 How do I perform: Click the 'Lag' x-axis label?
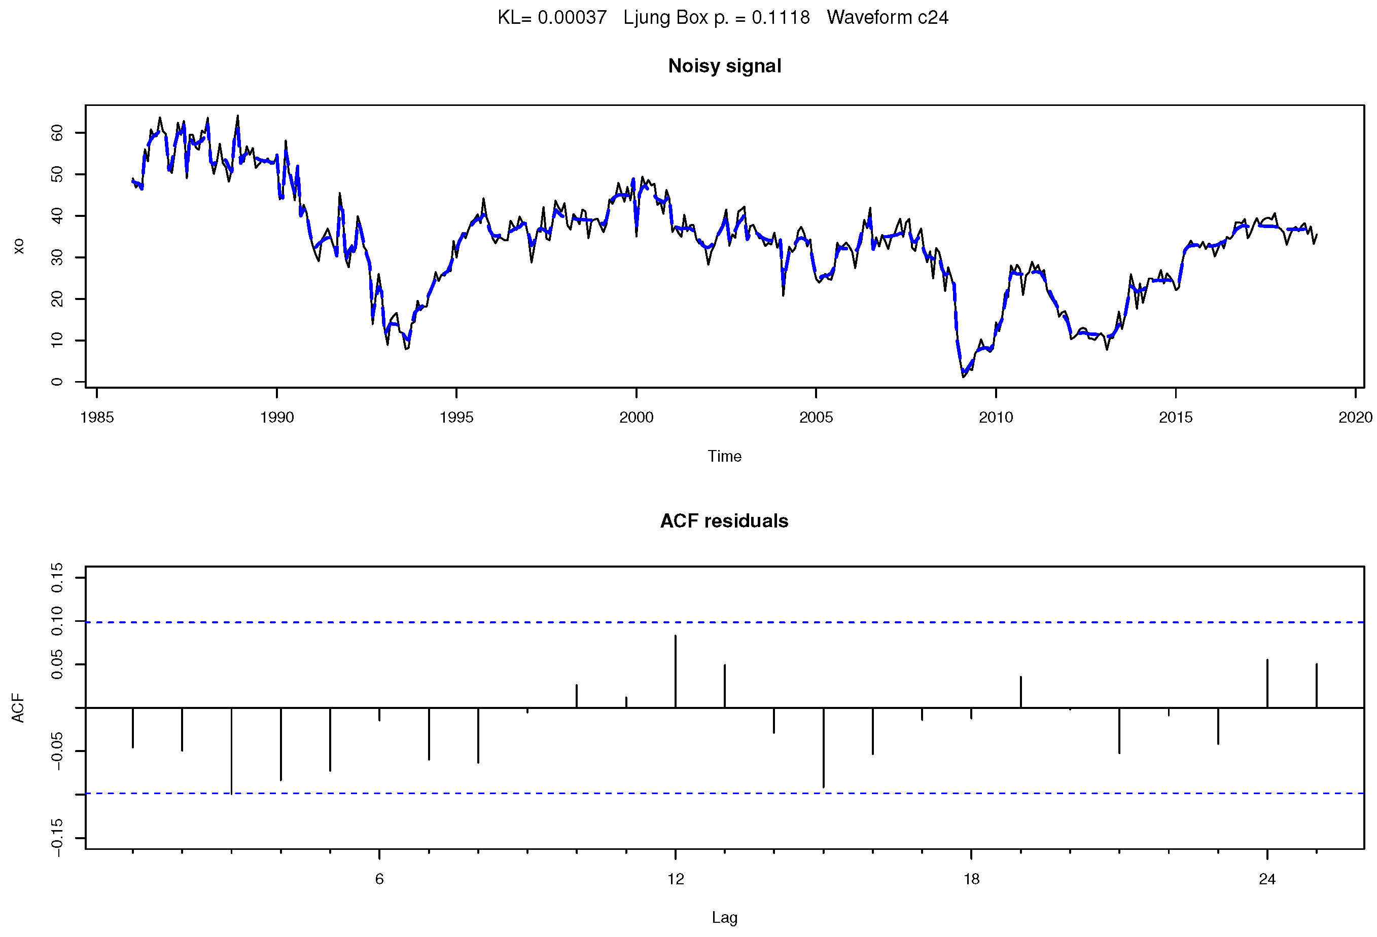[x=724, y=917]
